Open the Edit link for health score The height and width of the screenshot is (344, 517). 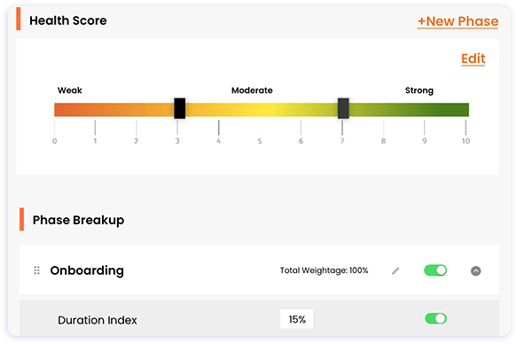(x=473, y=59)
